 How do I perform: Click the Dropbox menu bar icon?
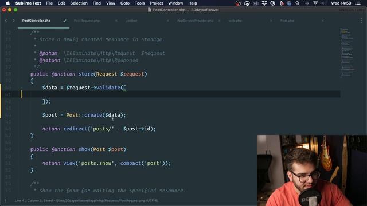[x=264, y=3]
